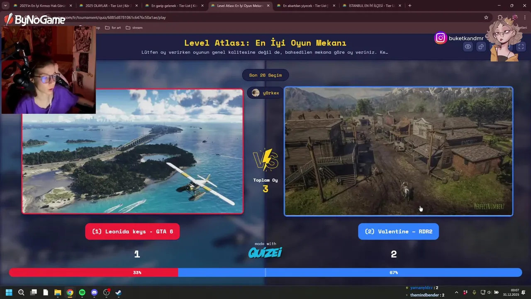The image size is (531, 299).
Task: Open the tab search dropdown arrow
Action: click(5, 5)
